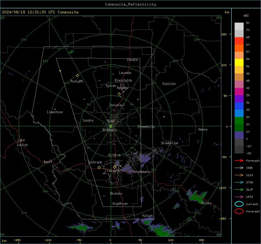
Task: Click the Stettler town label
Action: [x=169, y=84]
